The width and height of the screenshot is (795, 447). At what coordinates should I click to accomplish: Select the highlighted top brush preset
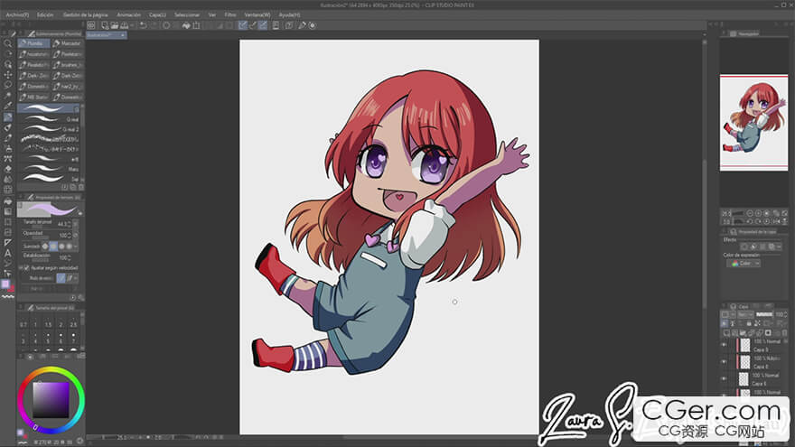pyautogui.click(x=49, y=108)
